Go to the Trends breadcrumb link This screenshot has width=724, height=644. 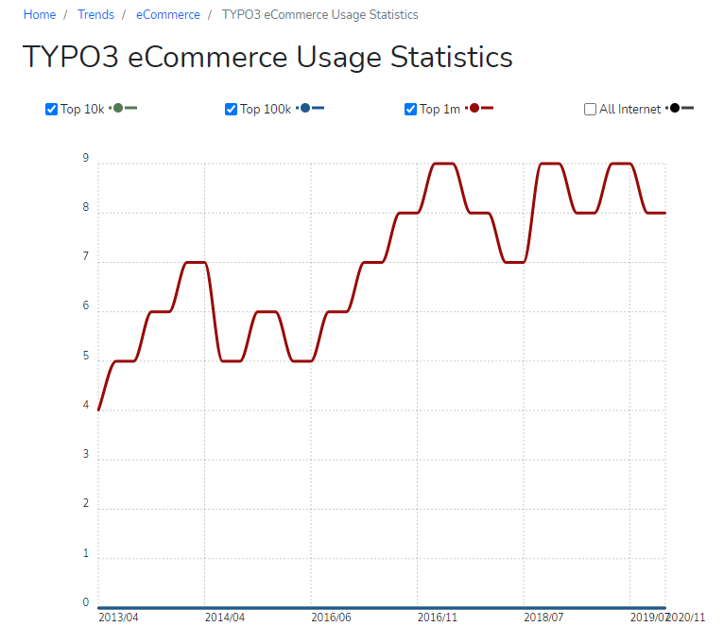[x=95, y=15]
